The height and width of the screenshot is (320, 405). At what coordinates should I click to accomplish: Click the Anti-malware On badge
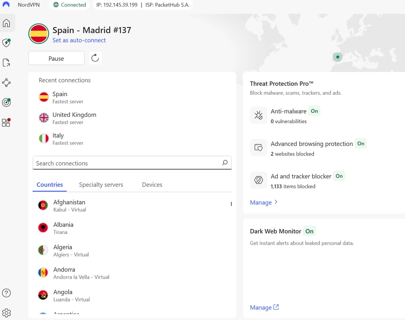click(x=314, y=111)
